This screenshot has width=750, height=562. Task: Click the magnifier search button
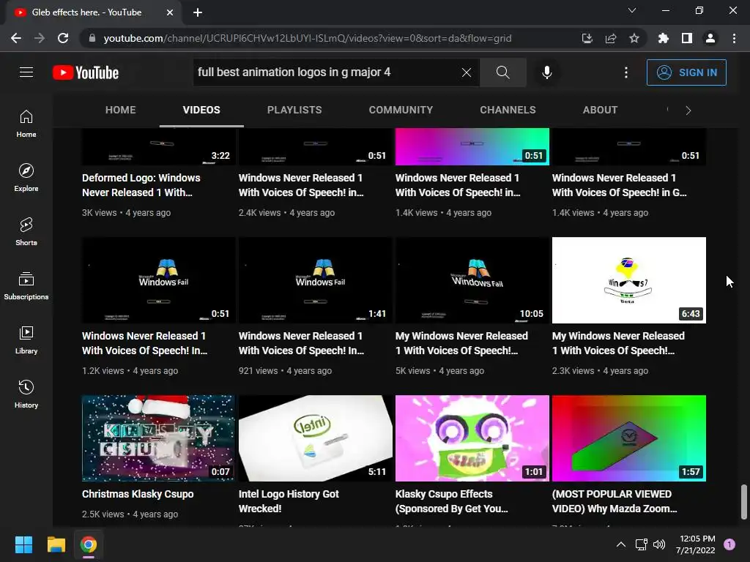502,72
